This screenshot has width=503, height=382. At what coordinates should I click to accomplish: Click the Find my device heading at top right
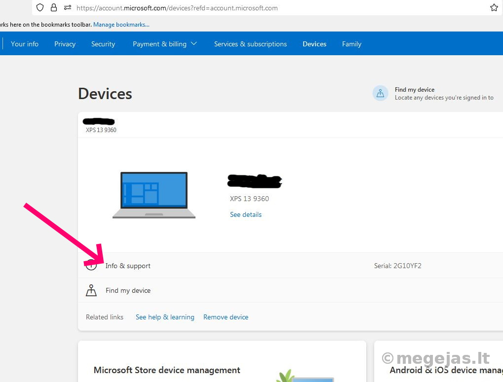415,90
